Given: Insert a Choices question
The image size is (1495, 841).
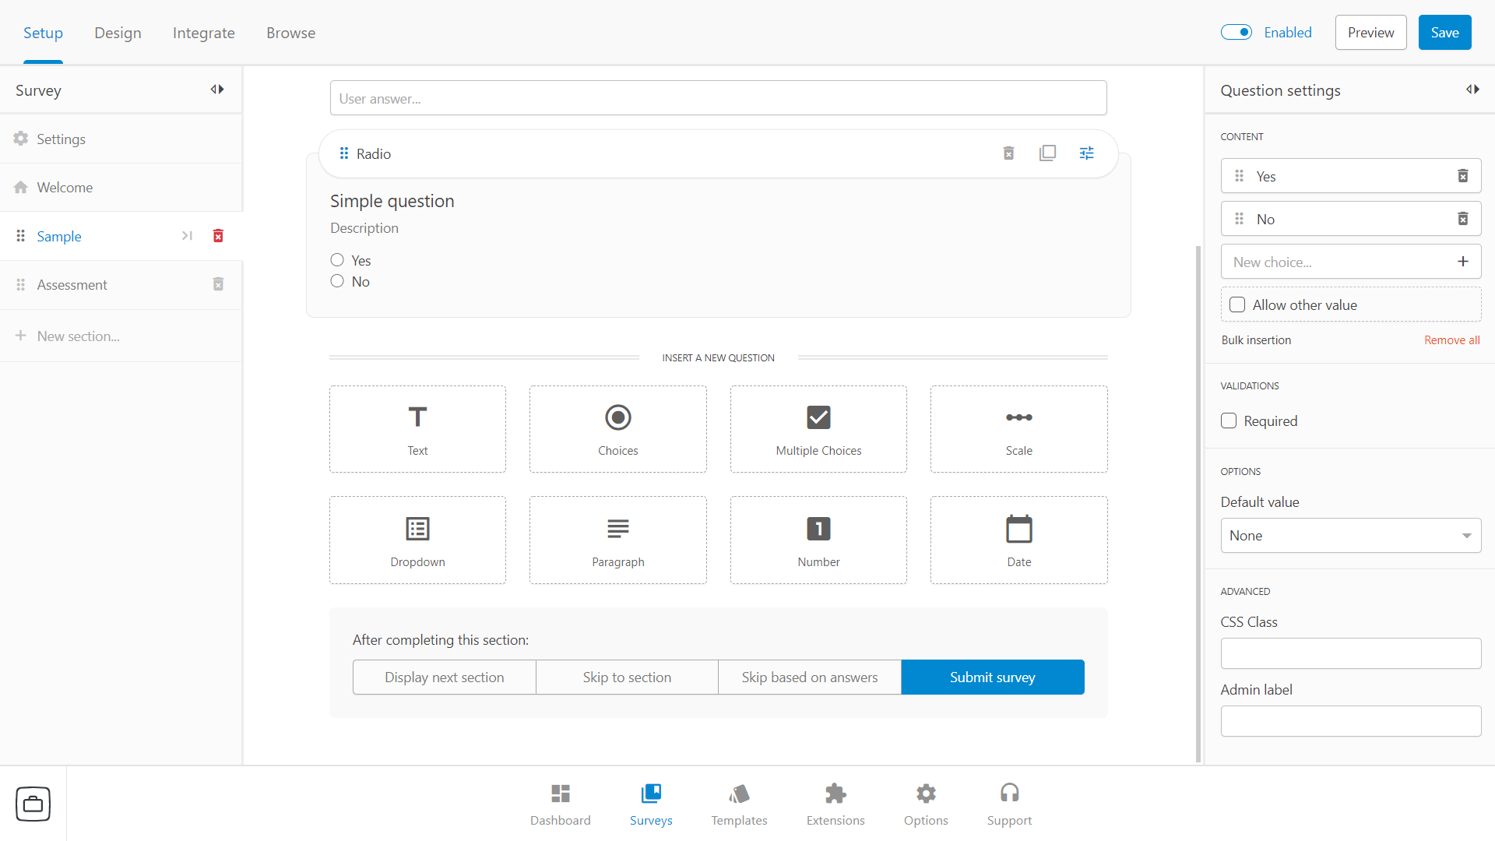Looking at the screenshot, I should click(618, 429).
